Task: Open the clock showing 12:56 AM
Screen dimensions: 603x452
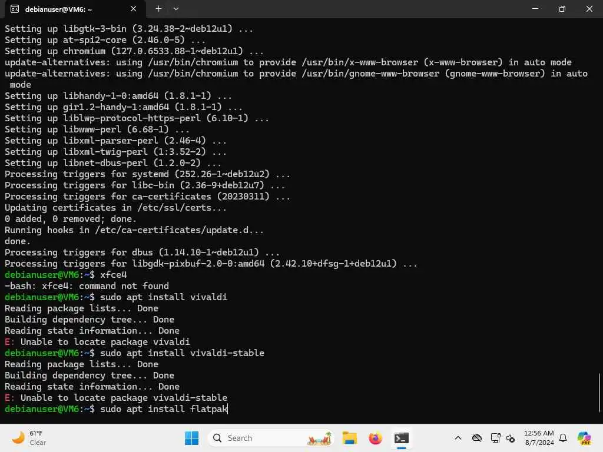Action: [x=539, y=438]
